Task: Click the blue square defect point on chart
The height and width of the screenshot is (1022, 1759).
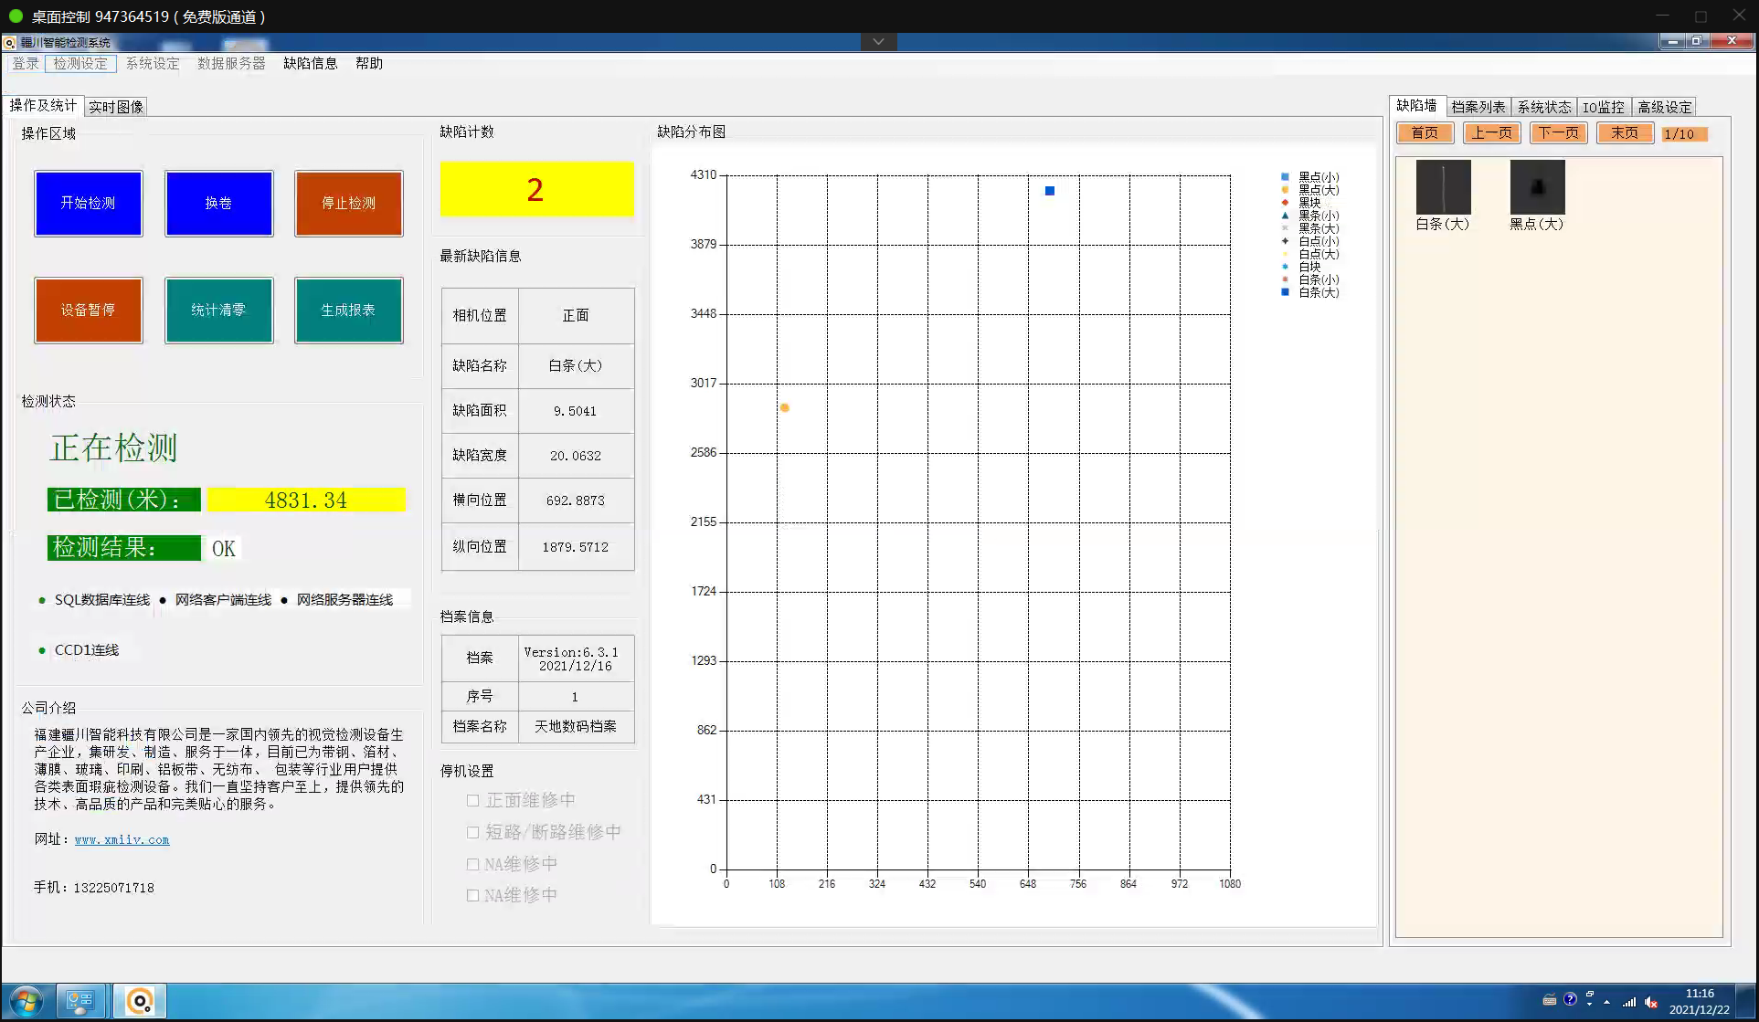Action: click(x=1050, y=191)
